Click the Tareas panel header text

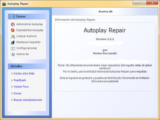pyautogui.click(x=21, y=17)
